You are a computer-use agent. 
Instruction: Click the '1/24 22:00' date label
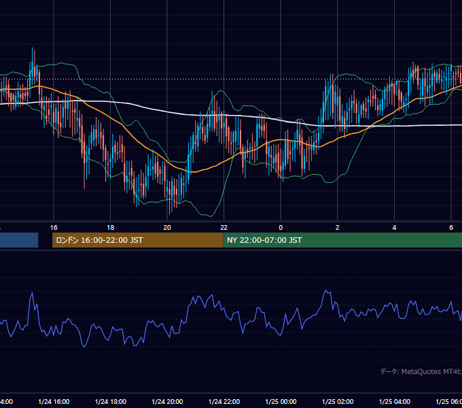[224, 401]
